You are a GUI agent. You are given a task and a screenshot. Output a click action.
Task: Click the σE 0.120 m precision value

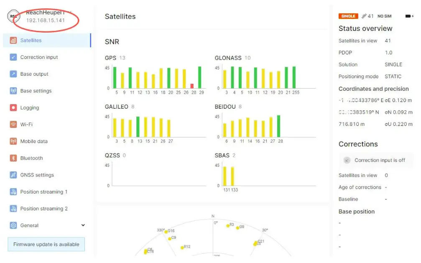398,100
